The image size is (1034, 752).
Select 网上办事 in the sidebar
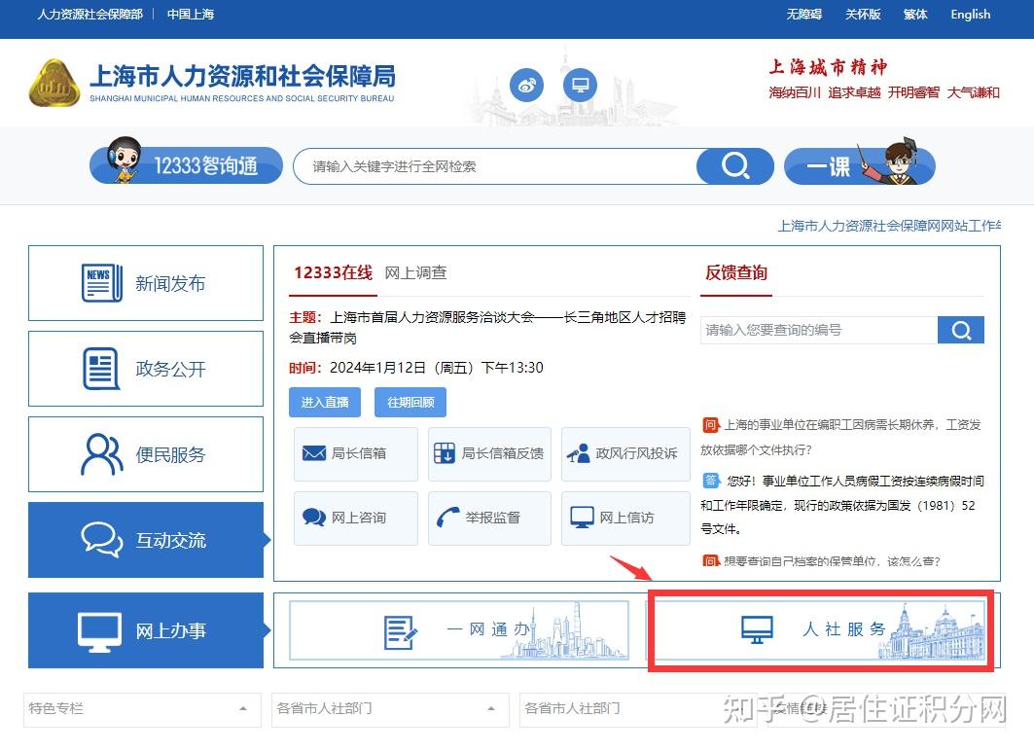click(146, 629)
